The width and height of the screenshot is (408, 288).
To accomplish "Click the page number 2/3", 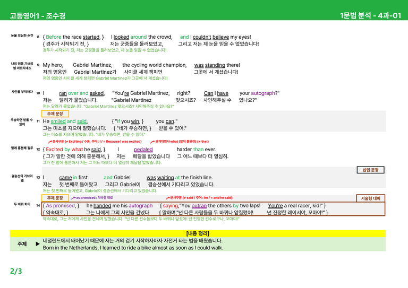I will click(16, 272).
